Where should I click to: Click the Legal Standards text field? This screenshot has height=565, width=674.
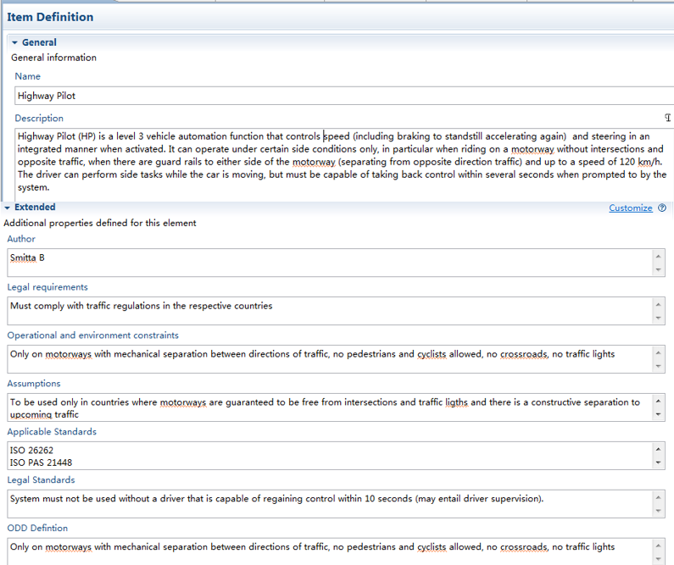(x=331, y=503)
